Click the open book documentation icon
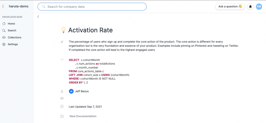This screenshot has width=266, height=123. coord(62,116)
